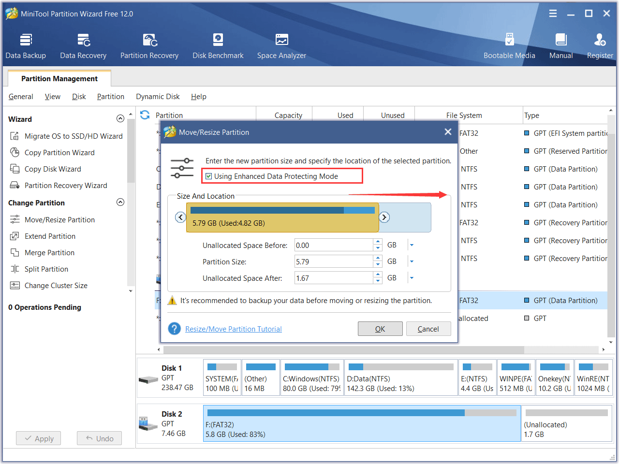Refresh the partition list
Screen dimensions: 619x464
(x=145, y=115)
